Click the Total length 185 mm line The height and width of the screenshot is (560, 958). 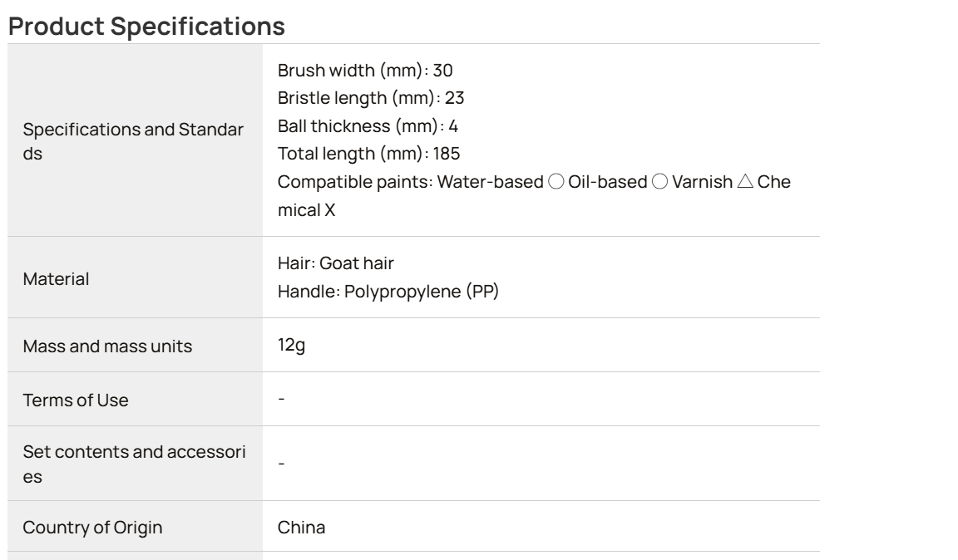368,153
